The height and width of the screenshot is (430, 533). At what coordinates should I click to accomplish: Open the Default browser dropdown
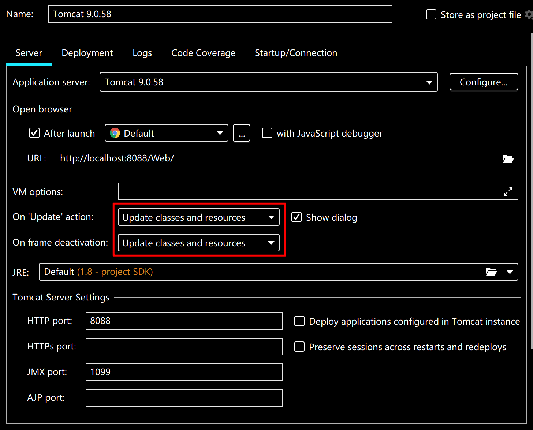point(166,133)
